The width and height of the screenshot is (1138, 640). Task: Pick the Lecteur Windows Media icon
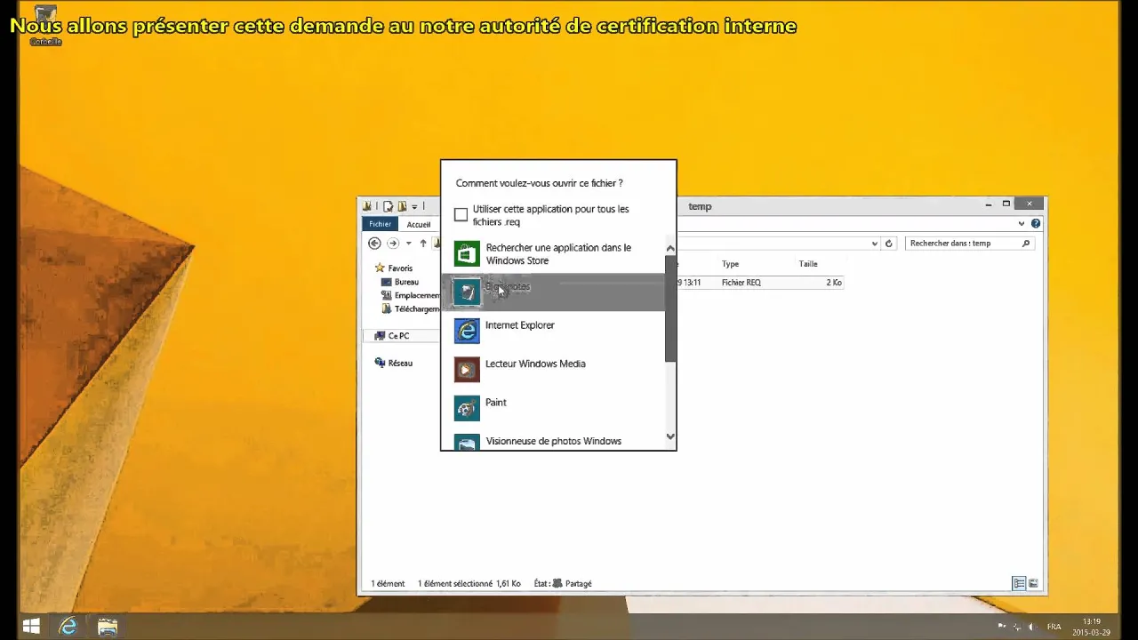coord(467,369)
